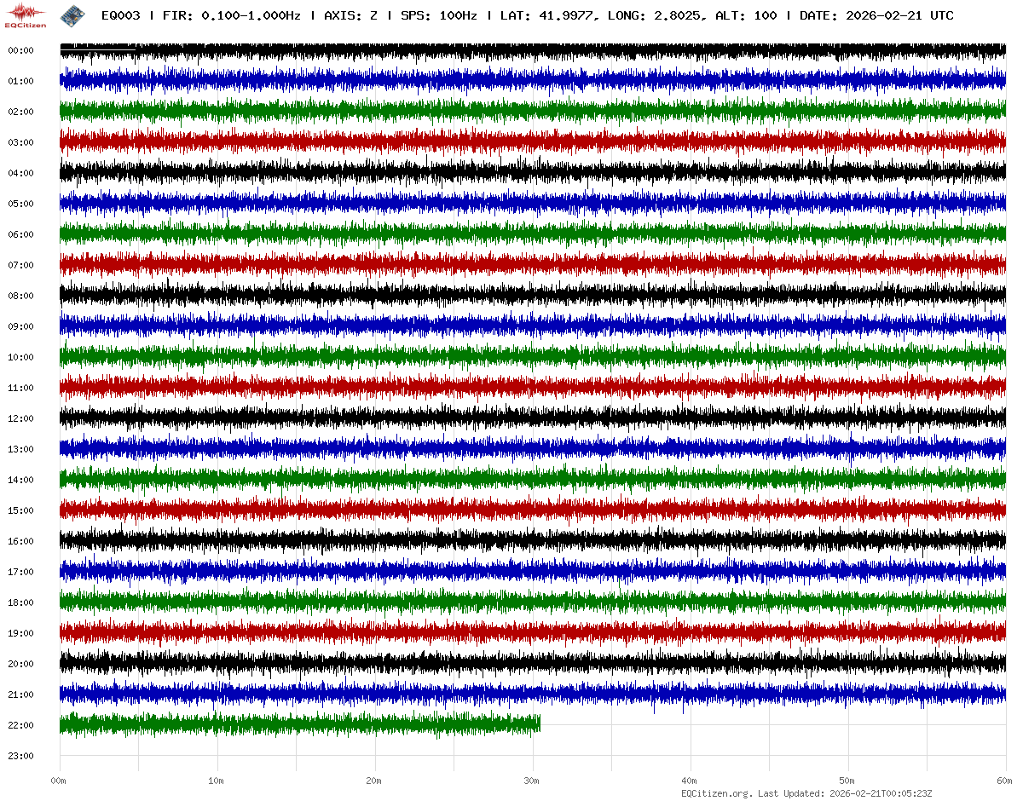Click the end of the green 22:00 trace
The width and height of the screenshot is (1023, 801).
pos(539,724)
